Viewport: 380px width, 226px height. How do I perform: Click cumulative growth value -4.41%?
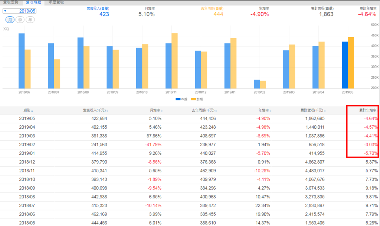point(371,136)
